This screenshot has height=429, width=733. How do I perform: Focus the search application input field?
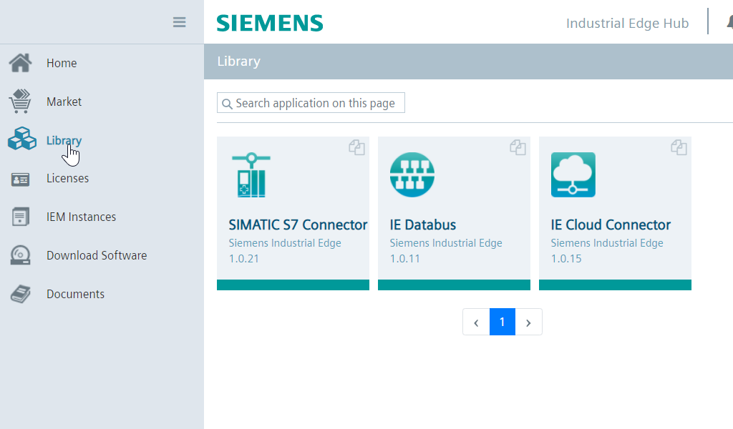(x=315, y=103)
